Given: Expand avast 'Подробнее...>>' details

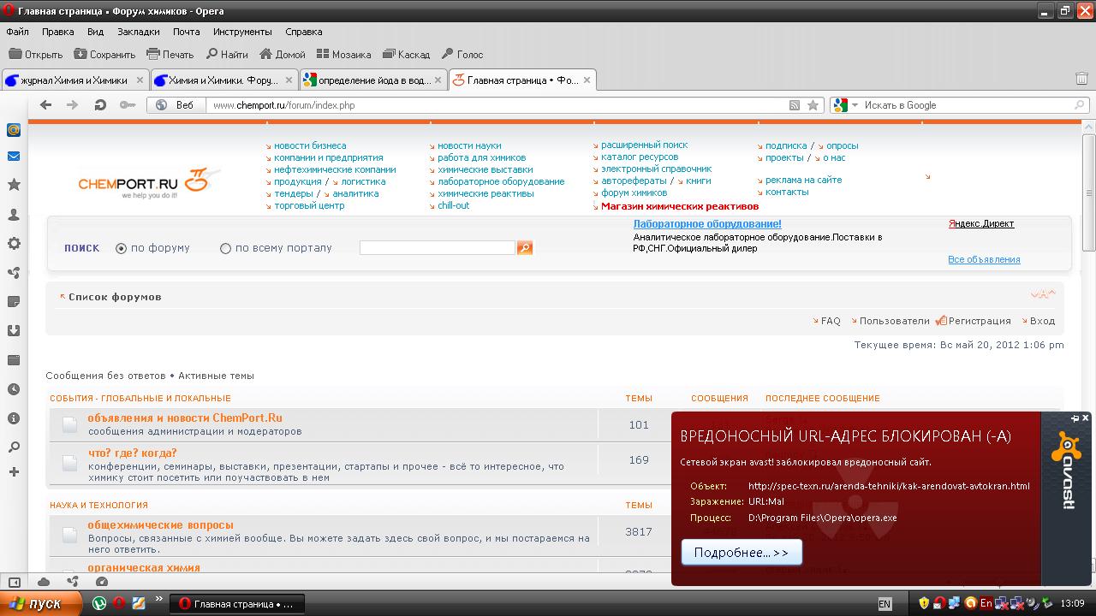Looking at the screenshot, I should pos(742,553).
